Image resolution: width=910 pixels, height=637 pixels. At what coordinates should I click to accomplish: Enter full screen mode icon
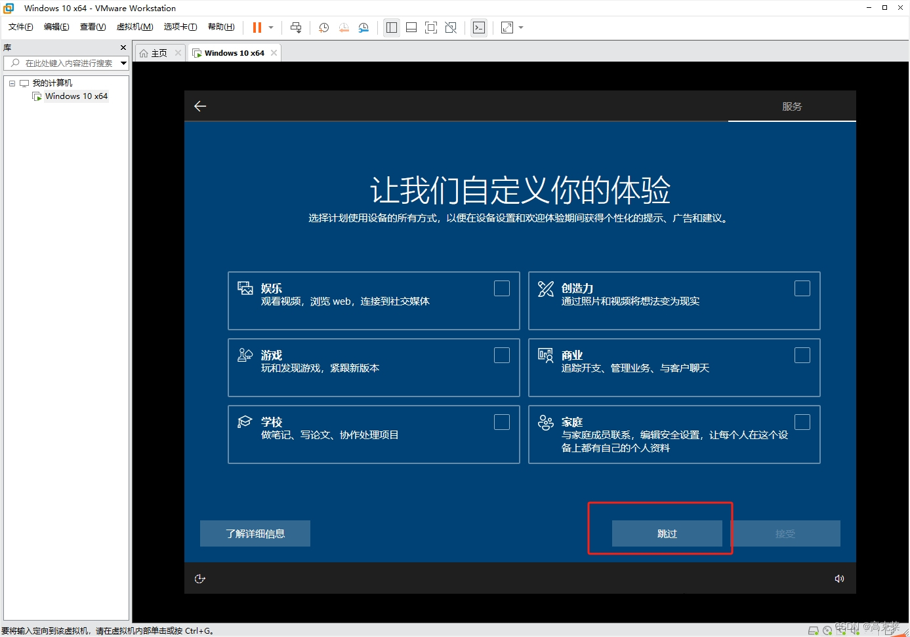pos(431,28)
